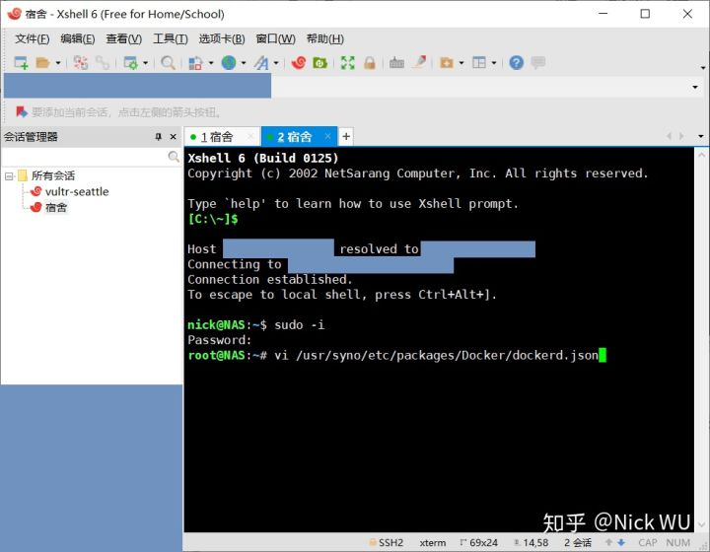Click the 'sudo -i' command line
The width and height of the screenshot is (710, 552).
[x=256, y=325]
